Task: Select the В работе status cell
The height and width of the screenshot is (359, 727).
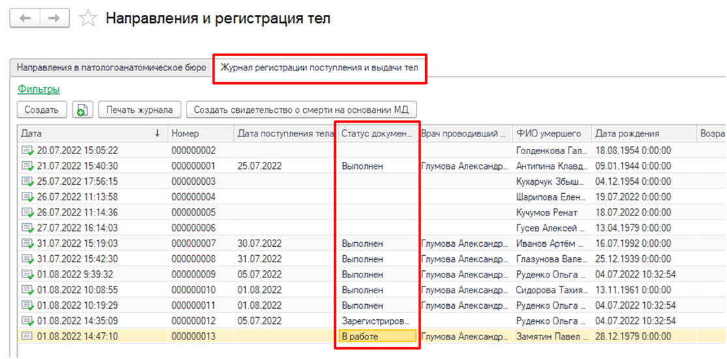Action: [376, 336]
